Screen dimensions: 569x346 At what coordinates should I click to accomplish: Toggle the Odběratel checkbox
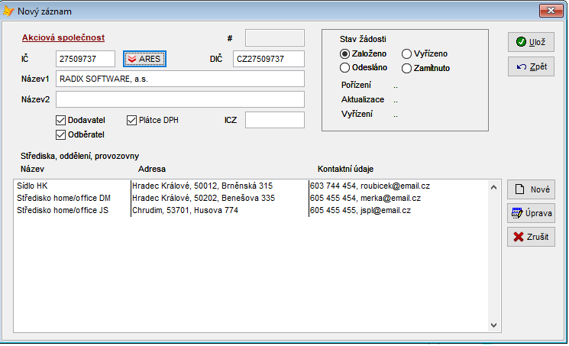pos(61,135)
